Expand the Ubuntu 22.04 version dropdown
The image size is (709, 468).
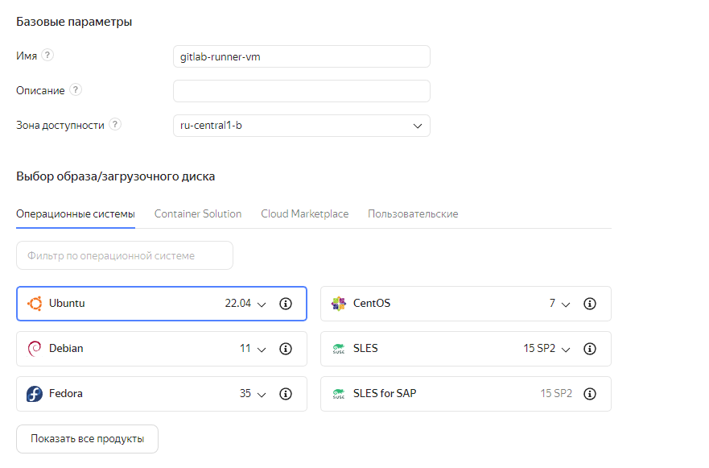point(246,304)
